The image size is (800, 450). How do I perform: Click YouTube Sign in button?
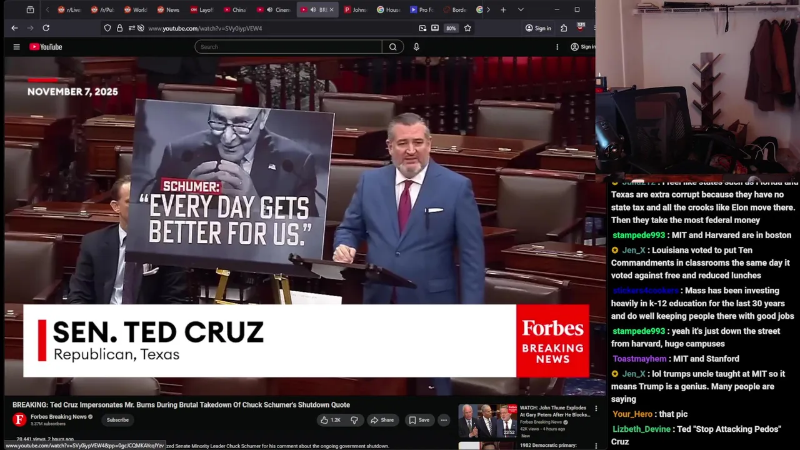tap(582, 47)
